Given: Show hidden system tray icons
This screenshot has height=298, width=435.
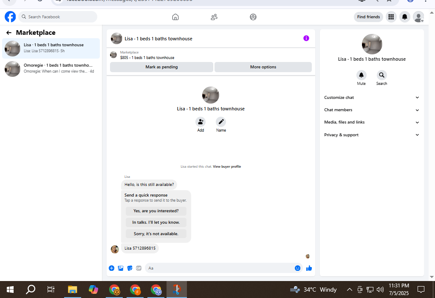Looking at the screenshot, I should pyautogui.click(x=350, y=290).
